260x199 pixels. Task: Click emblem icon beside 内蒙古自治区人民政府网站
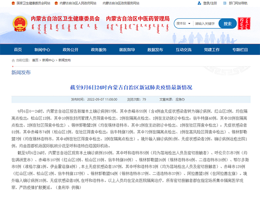pos(56,3)
